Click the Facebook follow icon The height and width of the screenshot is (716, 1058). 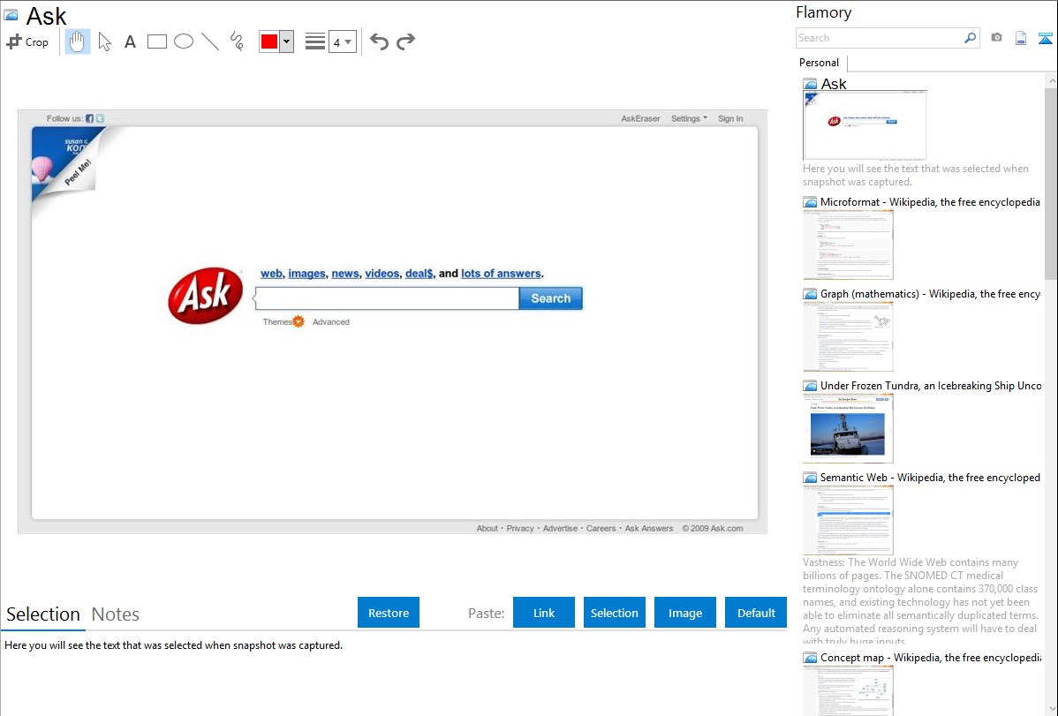coord(90,119)
